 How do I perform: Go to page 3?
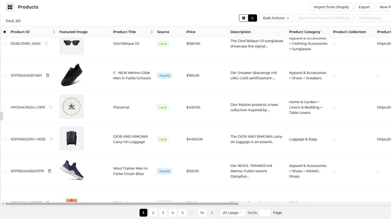click(163, 213)
